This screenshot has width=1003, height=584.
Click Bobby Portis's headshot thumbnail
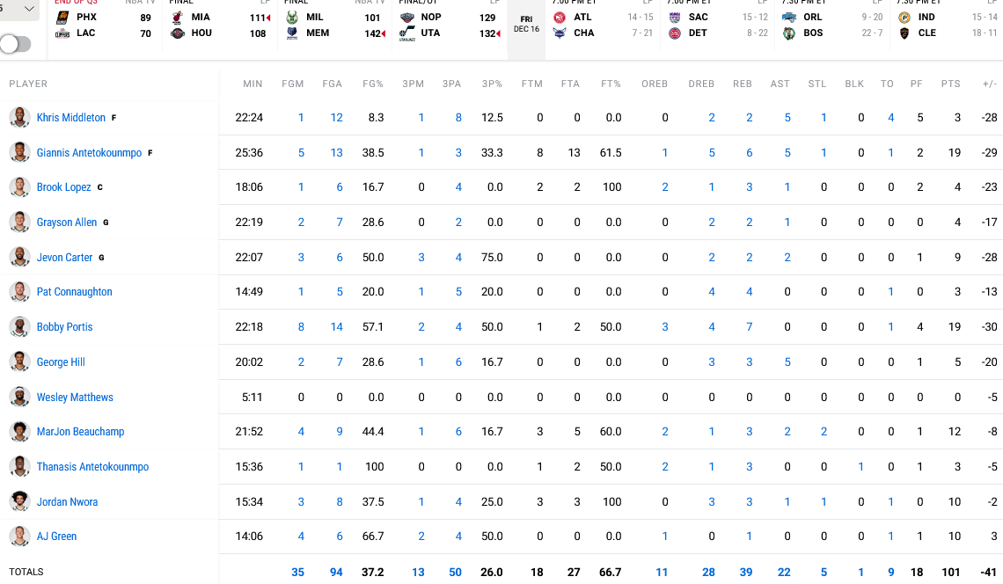(x=19, y=326)
